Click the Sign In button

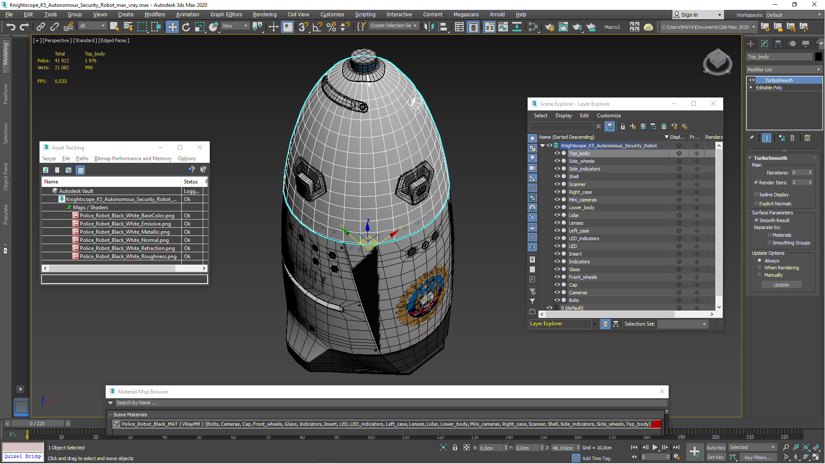(x=698, y=15)
